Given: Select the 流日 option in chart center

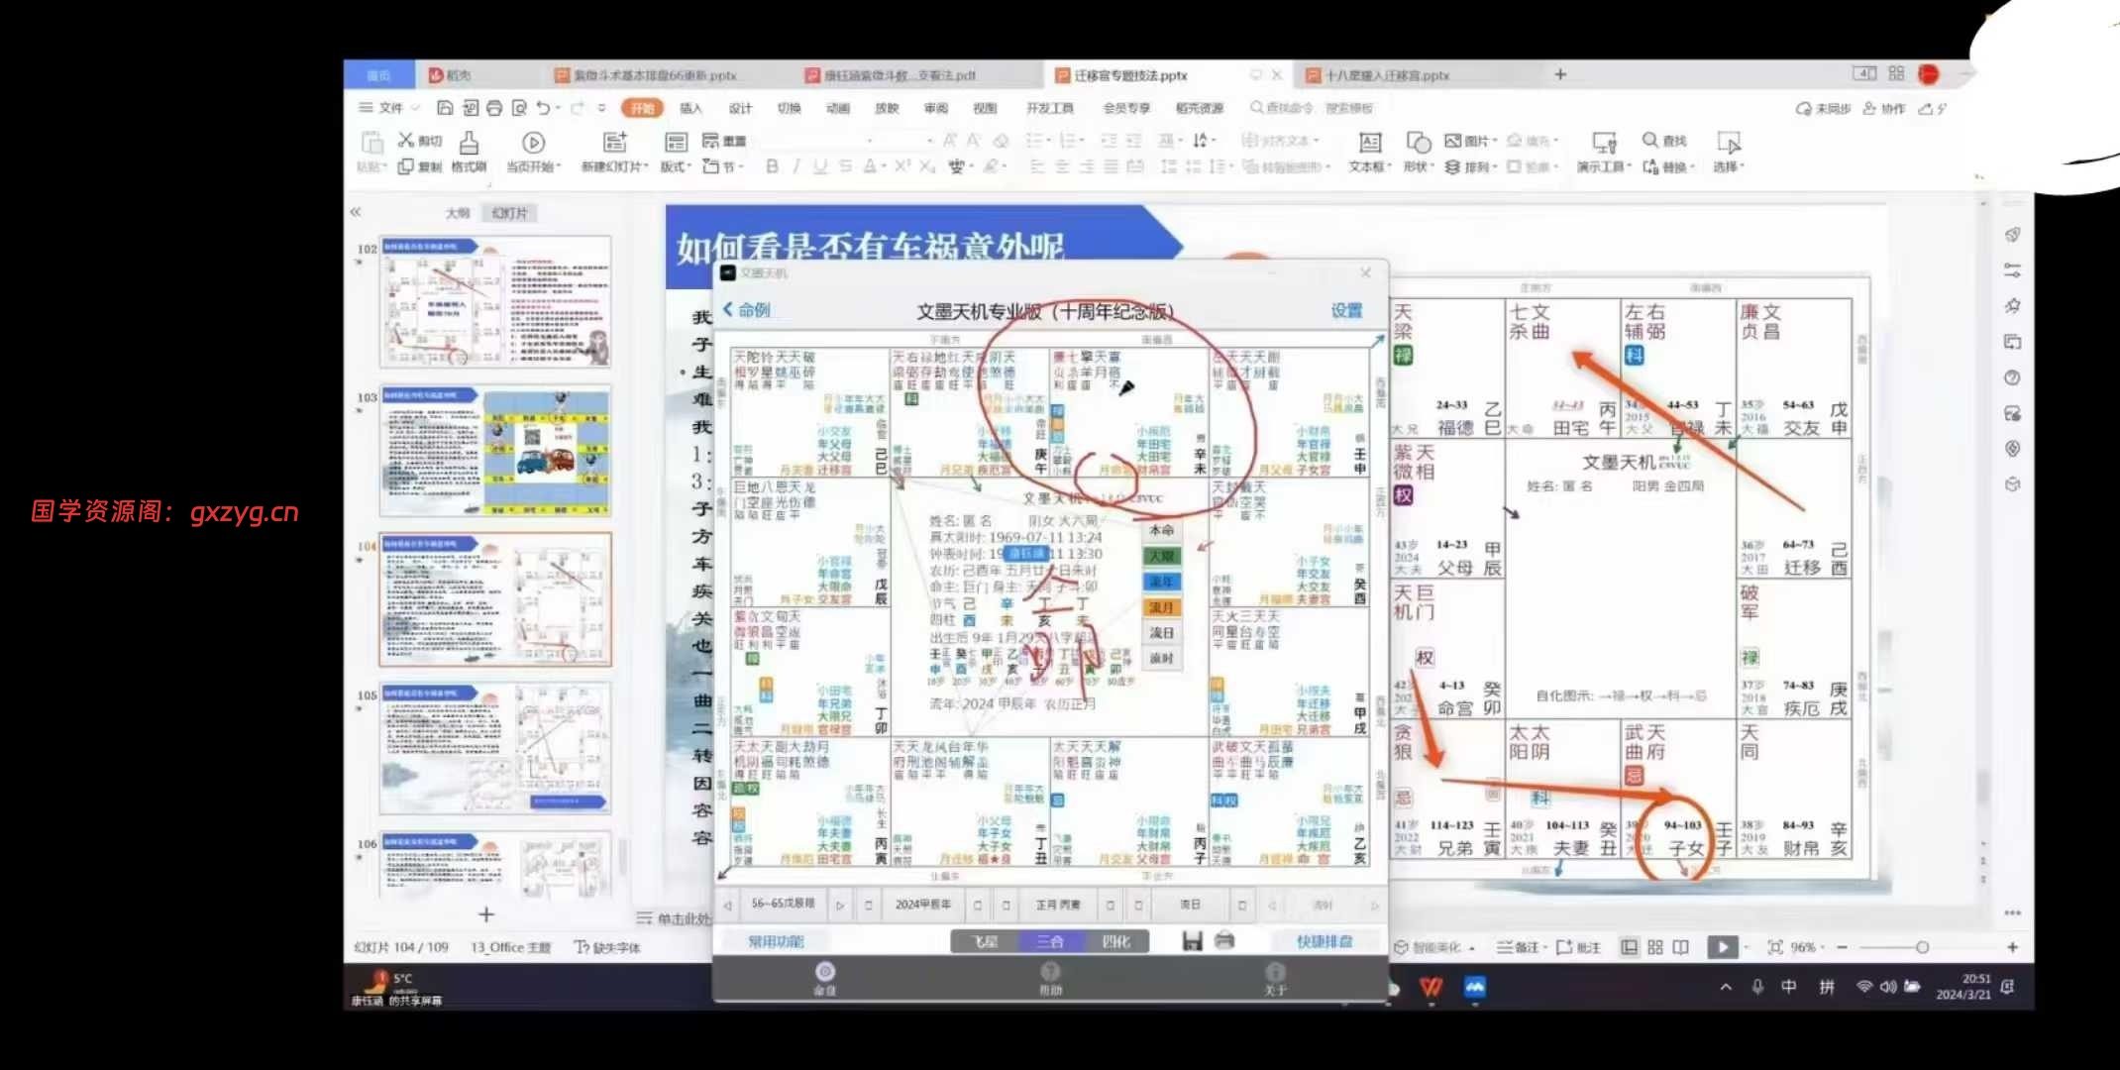Looking at the screenshot, I should click(1161, 632).
